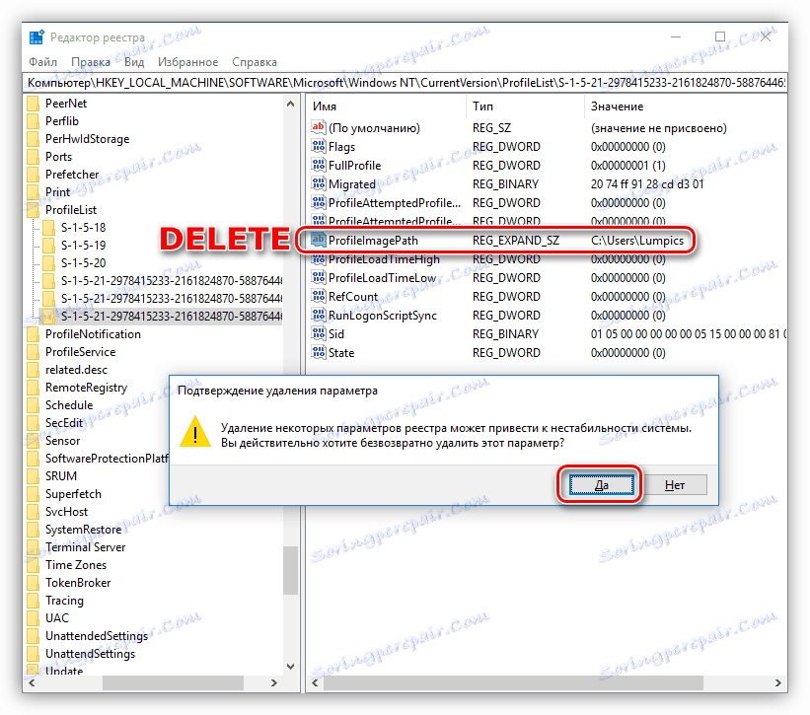Select the RemoteRegistry key in tree
Screen dimensions: 810x715
click(x=86, y=388)
